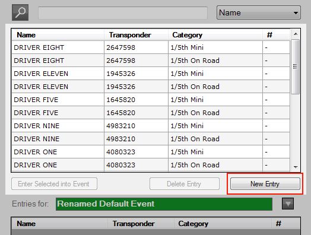The width and height of the screenshot is (311, 235).
Task: Click the Renamed Default Event field
Action: point(164,204)
